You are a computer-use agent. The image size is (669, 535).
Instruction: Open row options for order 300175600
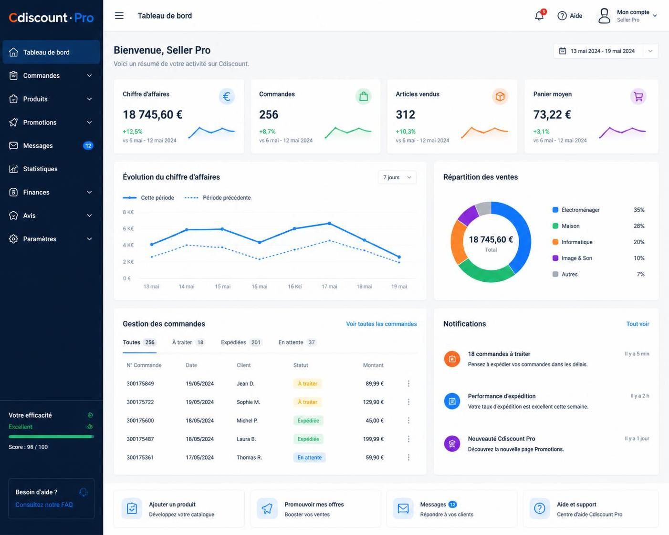click(x=408, y=421)
